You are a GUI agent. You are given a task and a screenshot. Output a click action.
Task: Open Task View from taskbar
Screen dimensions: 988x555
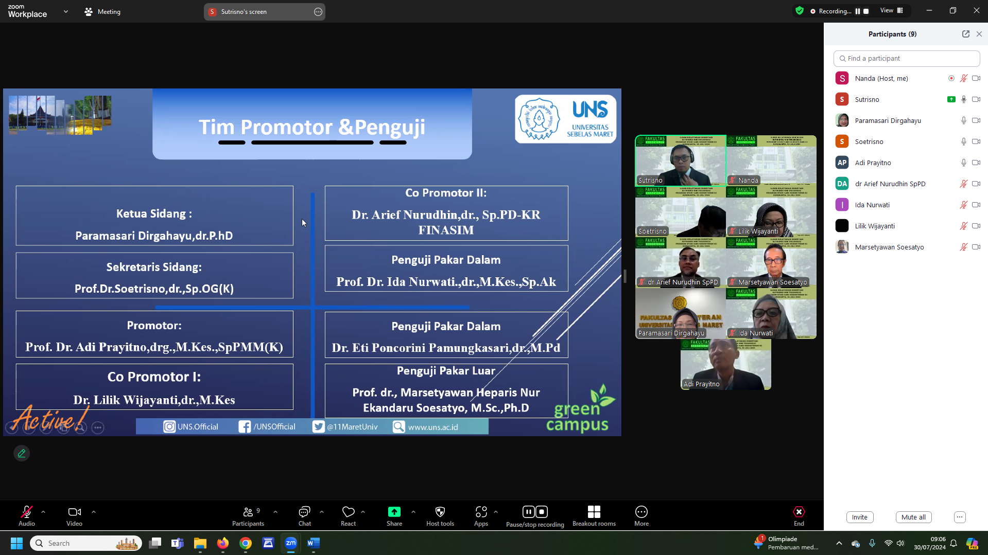click(x=155, y=543)
